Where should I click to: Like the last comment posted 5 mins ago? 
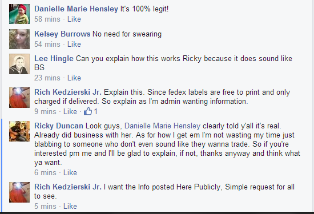(70, 206)
